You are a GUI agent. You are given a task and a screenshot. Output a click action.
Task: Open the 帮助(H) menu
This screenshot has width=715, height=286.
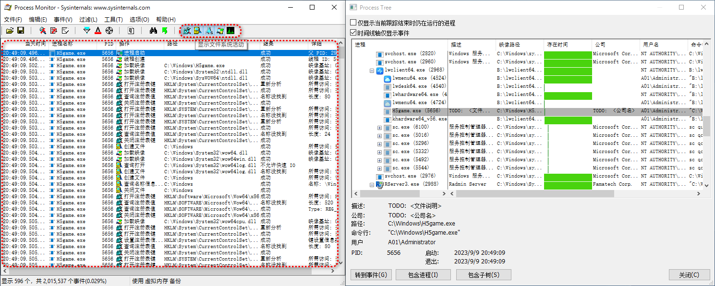(166, 20)
